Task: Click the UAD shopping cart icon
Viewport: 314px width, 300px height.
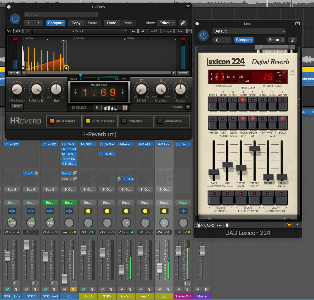Action: 289,225
